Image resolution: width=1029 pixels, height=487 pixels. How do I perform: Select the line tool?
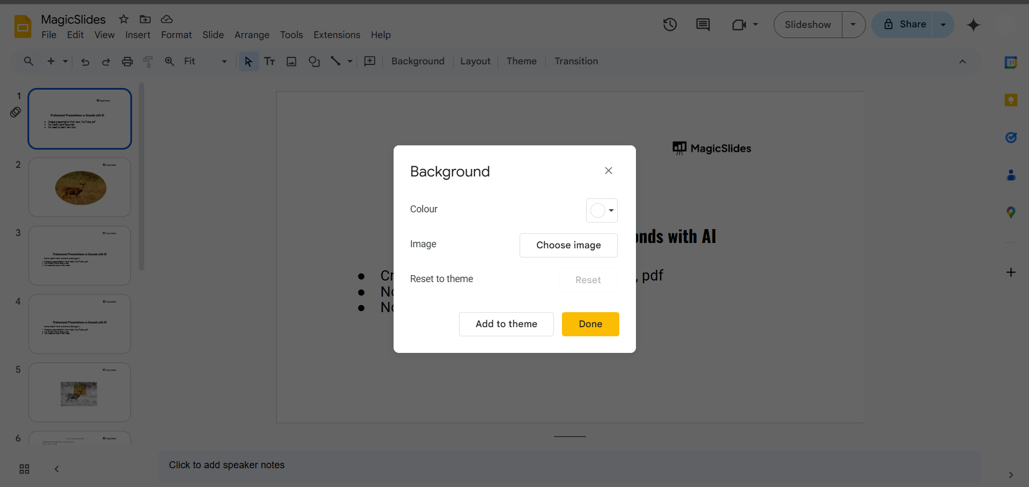click(x=336, y=61)
